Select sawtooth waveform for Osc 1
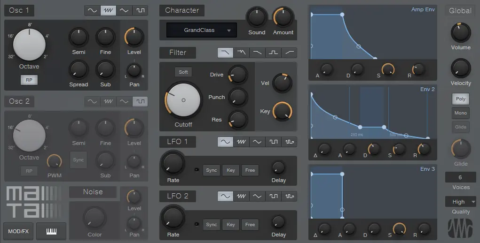Image resolution: width=480 pixels, height=243 pixels. click(x=108, y=10)
